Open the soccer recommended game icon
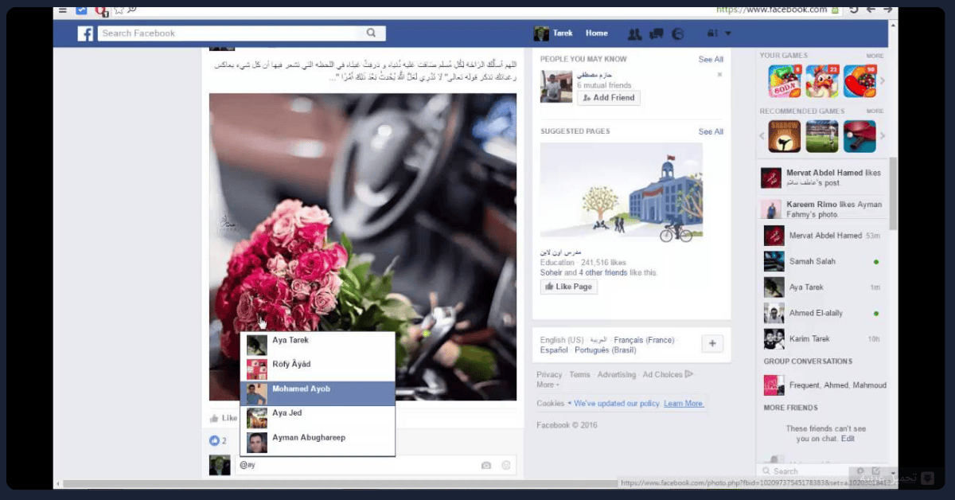Image resolution: width=955 pixels, height=500 pixels. click(x=822, y=136)
